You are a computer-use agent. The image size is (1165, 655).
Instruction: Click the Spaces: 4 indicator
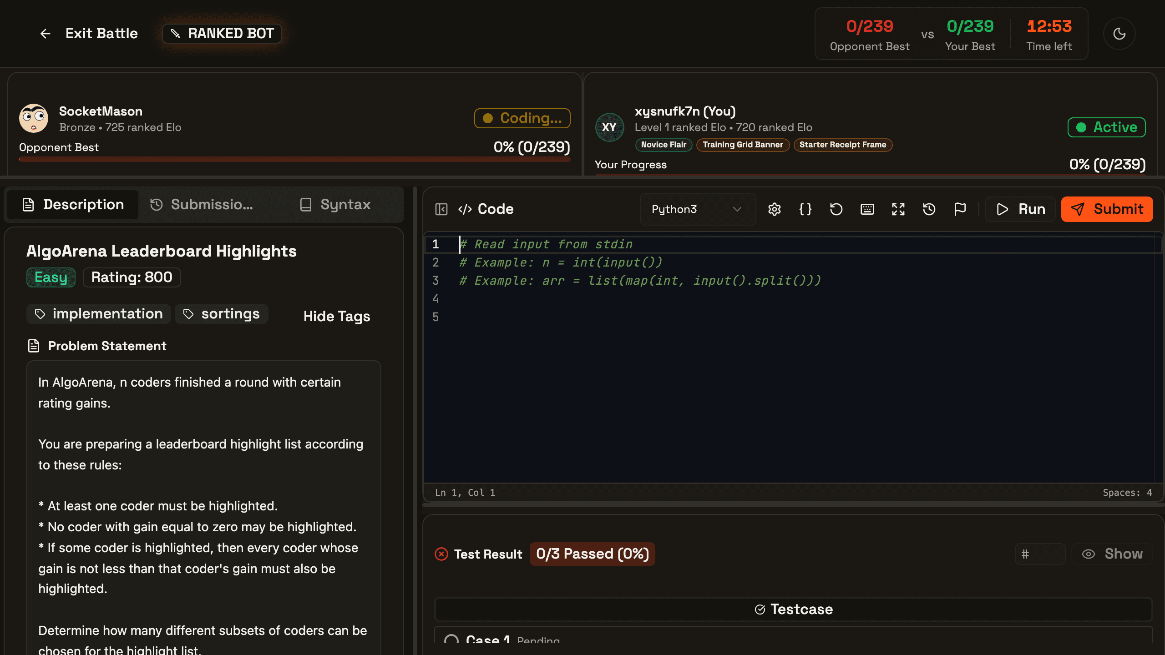click(x=1127, y=493)
